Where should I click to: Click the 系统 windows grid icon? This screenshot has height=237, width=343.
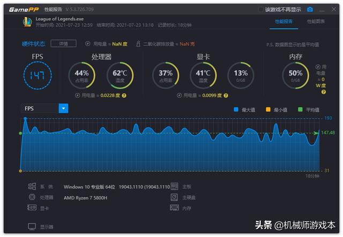click(32, 186)
